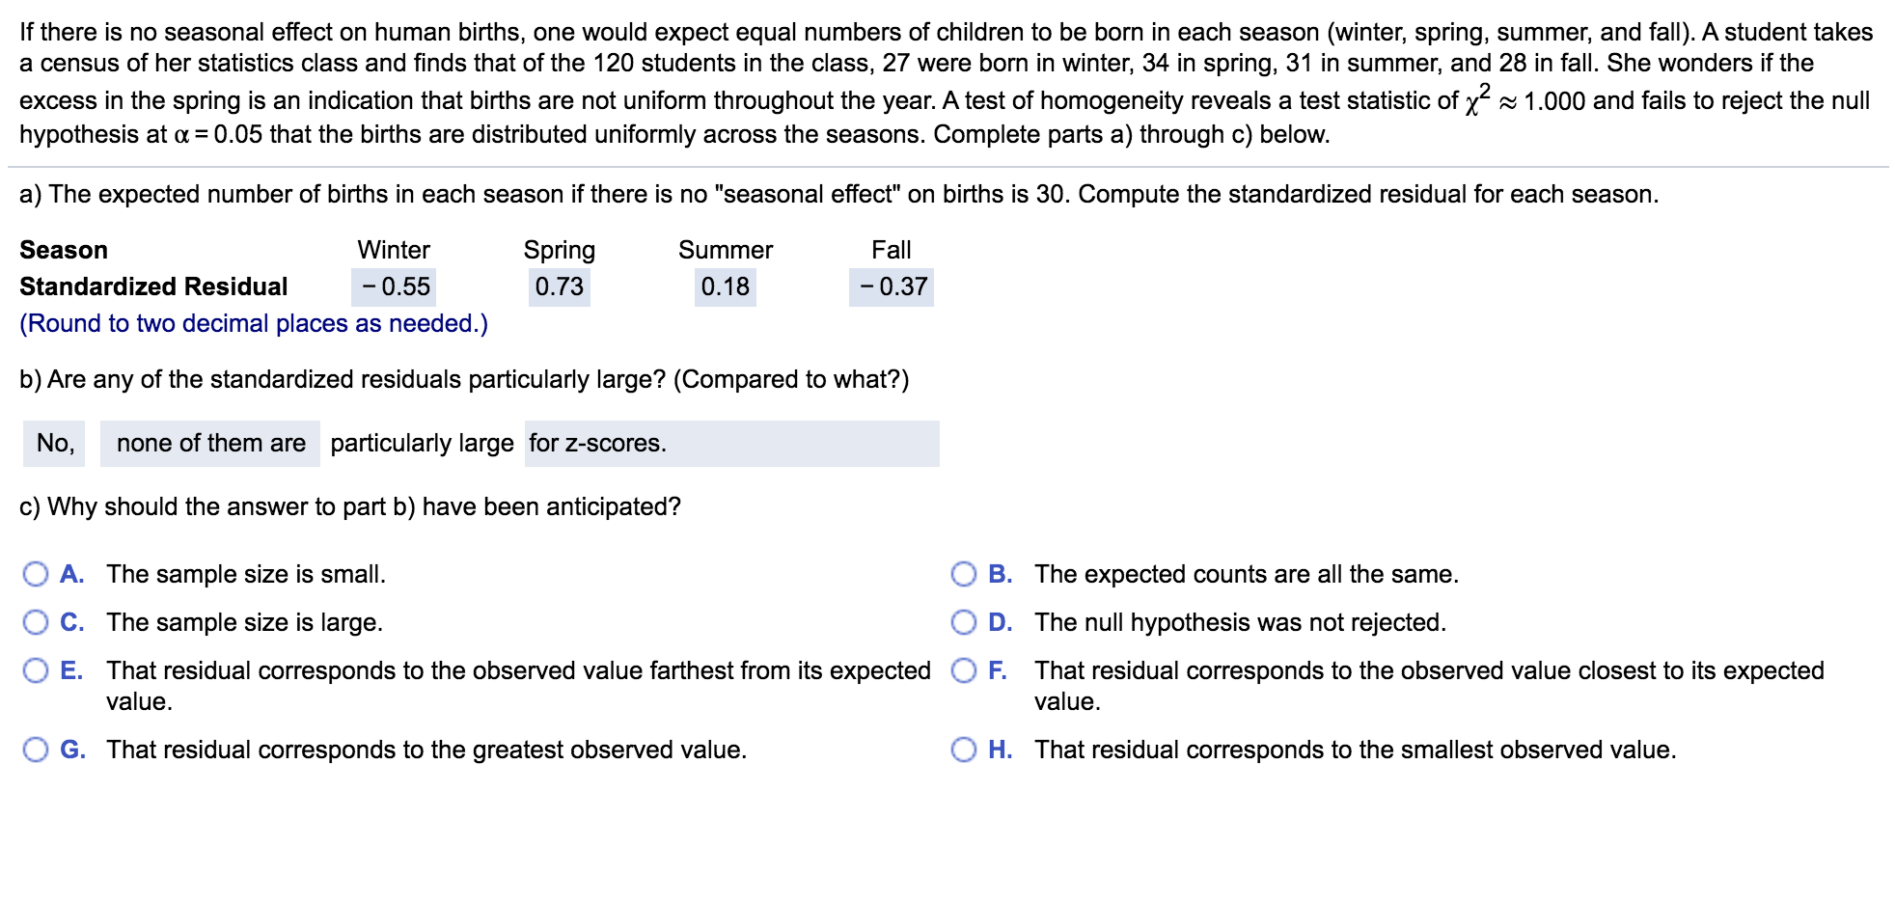
Task: Open the 'No,' answer dropdown in part b
Action: [54, 444]
